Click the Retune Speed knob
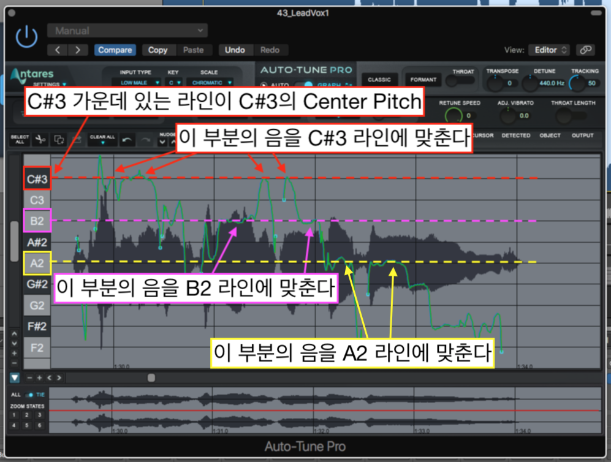 453,115
